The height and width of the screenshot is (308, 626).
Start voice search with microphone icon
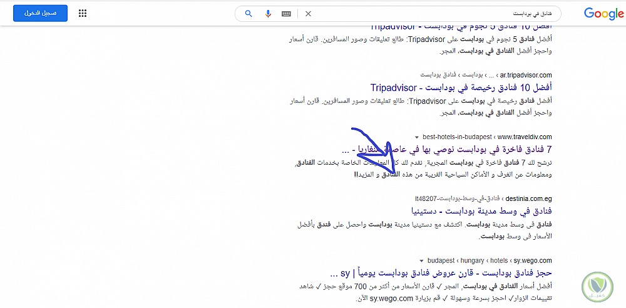tap(269, 14)
